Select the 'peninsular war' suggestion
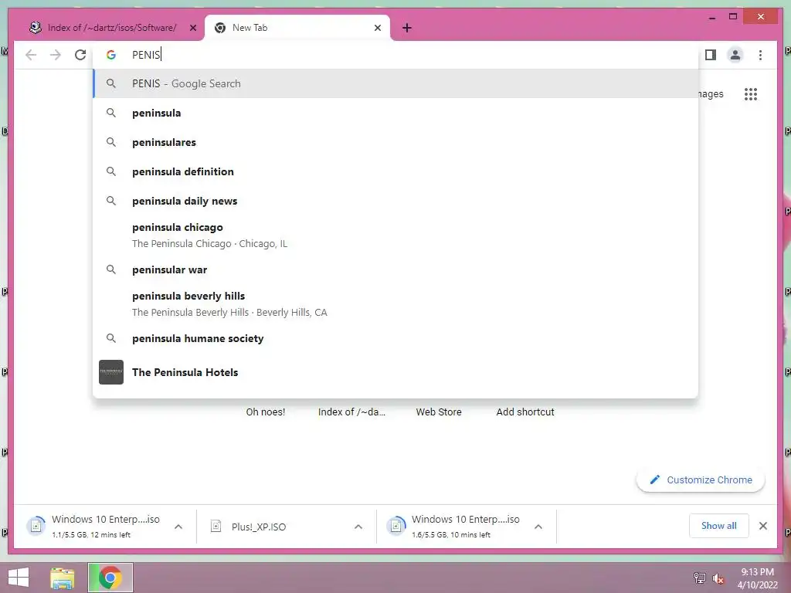 click(395, 269)
